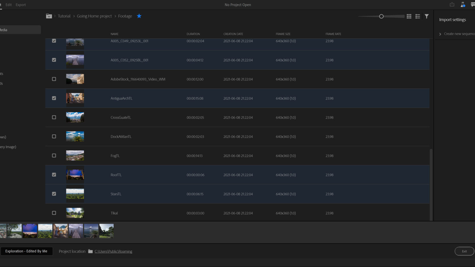Screen dimensions: 475x267
Task: Uncheck the RoofTL clip
Action: click(x=54, y=175)
